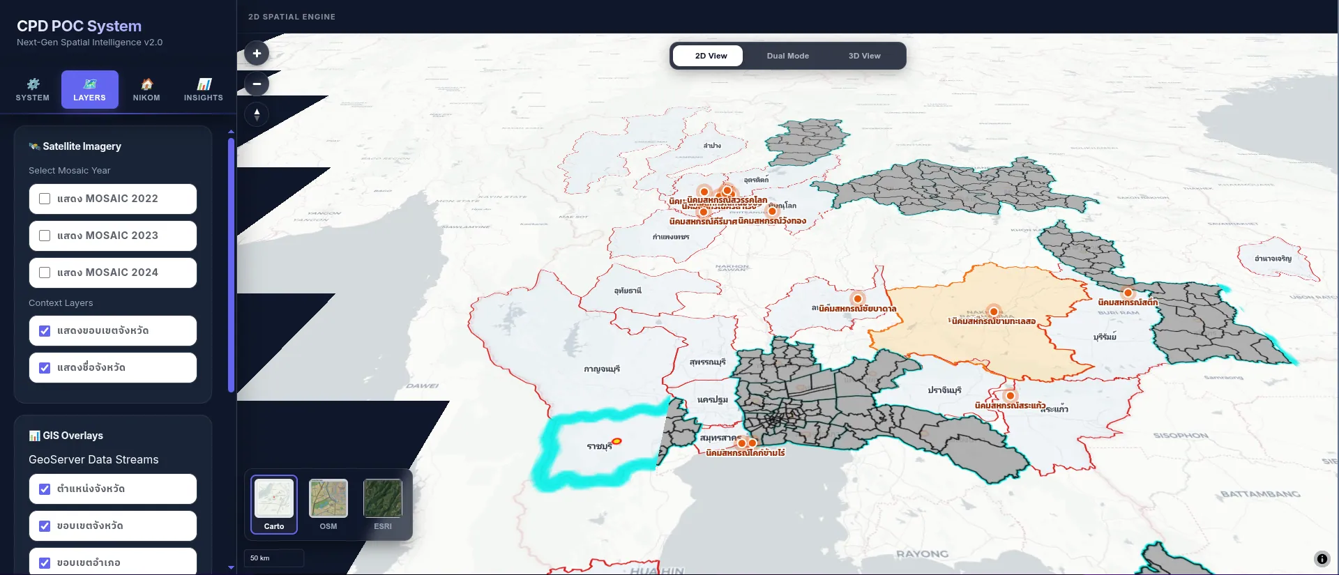Zoom out with the minus button

[x=257, y=84]
